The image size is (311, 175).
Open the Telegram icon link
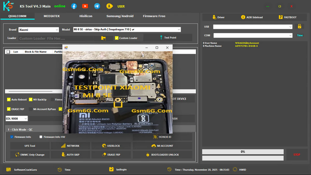[97, 6]
